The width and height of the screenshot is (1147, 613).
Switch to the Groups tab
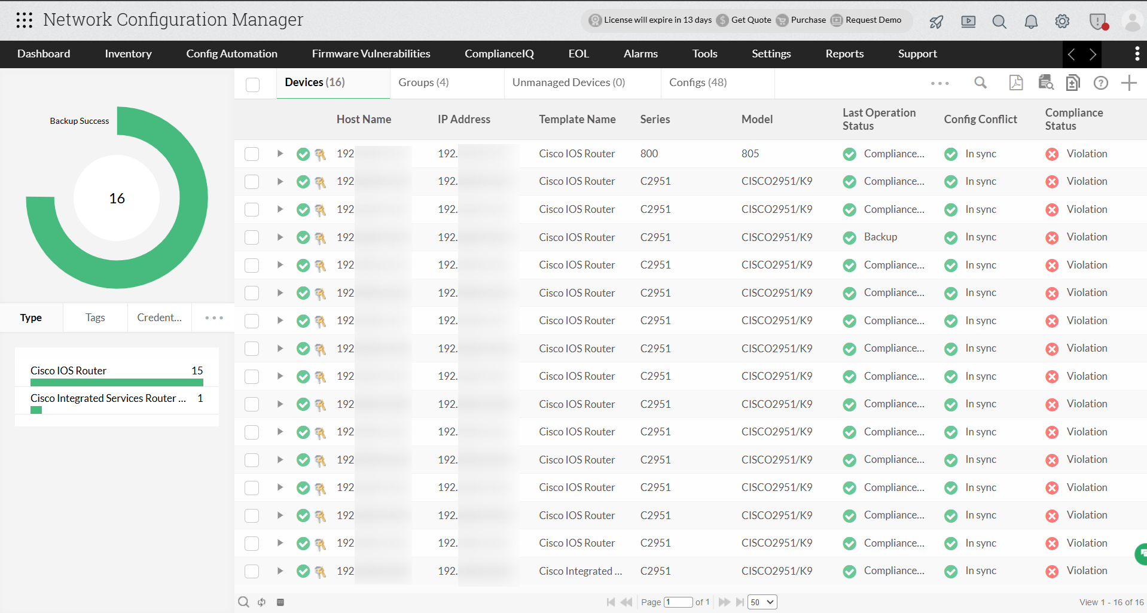tap(423, 82)
